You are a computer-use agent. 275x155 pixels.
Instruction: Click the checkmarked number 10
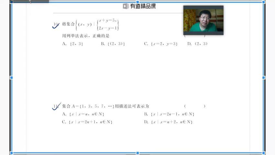click(56, 25)
